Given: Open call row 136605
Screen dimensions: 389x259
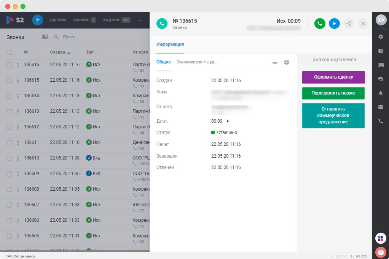Looking at the screenshot, I should (x=75, y=238).
